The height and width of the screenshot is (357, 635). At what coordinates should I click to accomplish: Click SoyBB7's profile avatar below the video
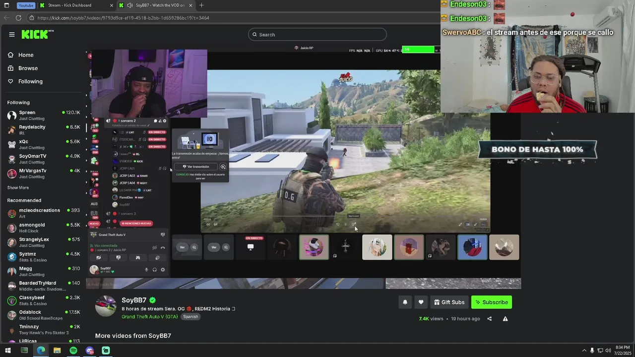[106, 306]
